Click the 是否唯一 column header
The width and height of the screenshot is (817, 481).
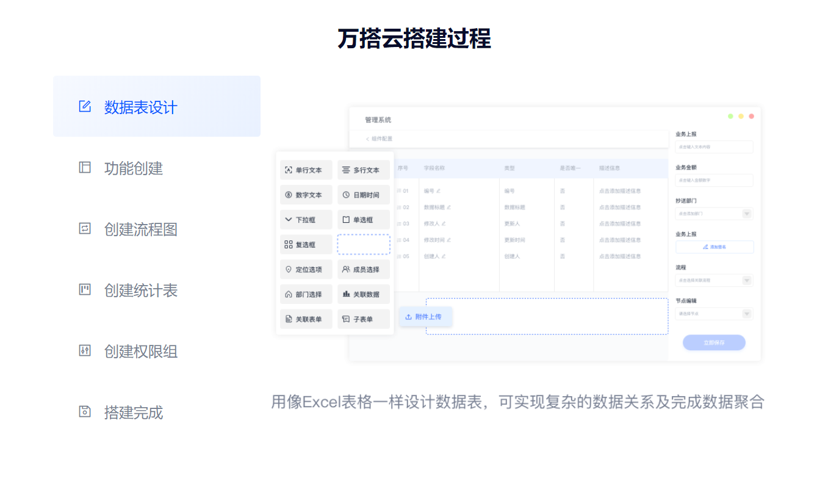tap(570, 168)
